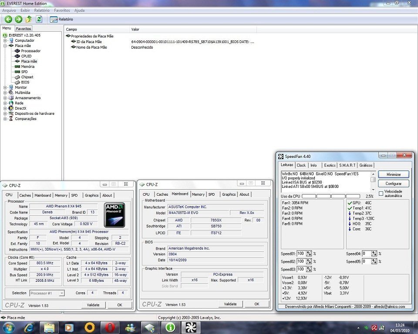Click the Speed03 percentage input field
The height and width of the screenshot is (334, 418).
(301, 269)
